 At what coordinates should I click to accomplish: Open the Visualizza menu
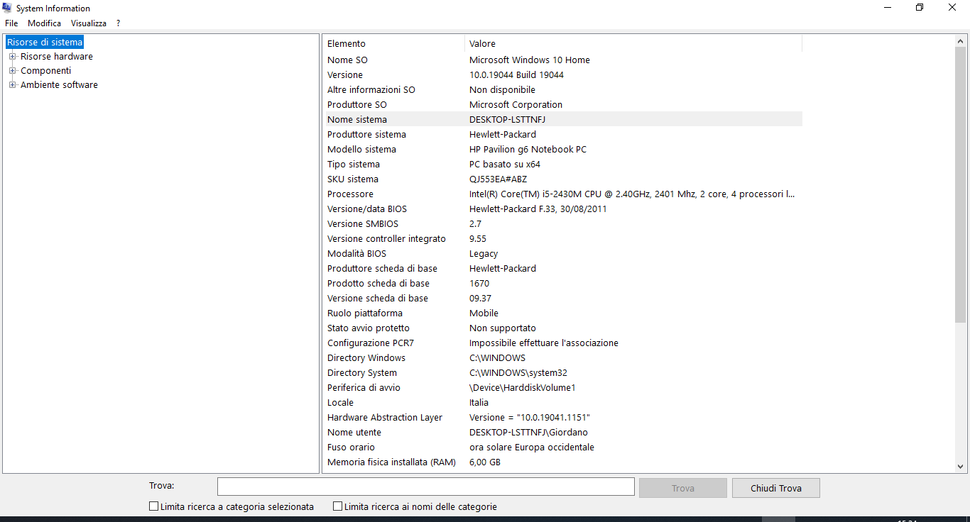tap(89, 23)
